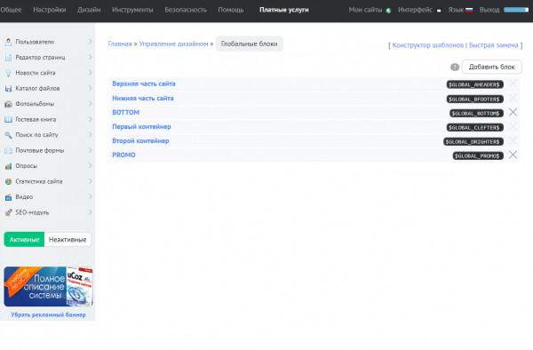Expand the Поиск по сайту chevron
The height and width of the screenshot is (350, 533).
[x=90, y=134]
